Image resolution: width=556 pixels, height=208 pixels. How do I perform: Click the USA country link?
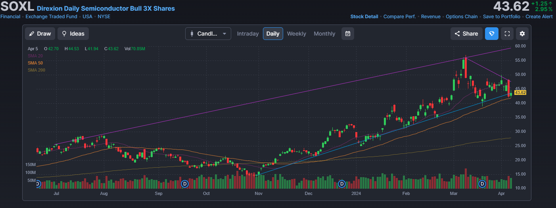[87, 17]
